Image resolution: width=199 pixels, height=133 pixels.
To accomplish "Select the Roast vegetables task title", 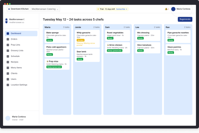I will coord(115,33).
